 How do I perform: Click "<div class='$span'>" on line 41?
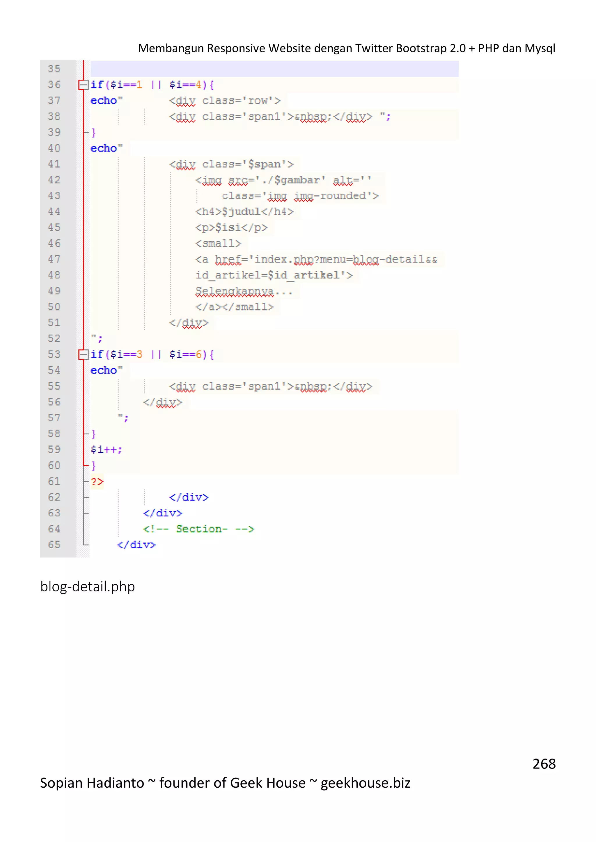pyautogui.click(x=231, y=164)
